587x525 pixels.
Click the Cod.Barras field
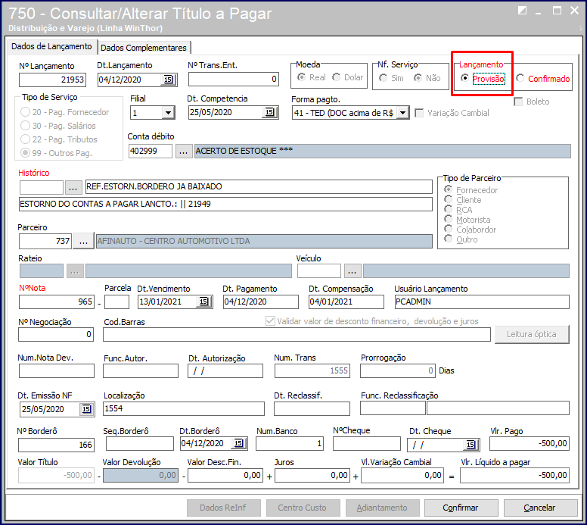297,335
